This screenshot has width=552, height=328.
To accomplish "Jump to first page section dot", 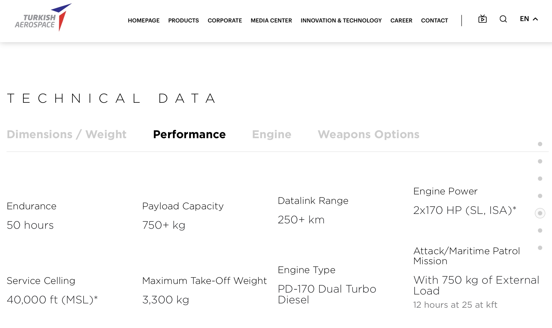I will tap(540, 144).
